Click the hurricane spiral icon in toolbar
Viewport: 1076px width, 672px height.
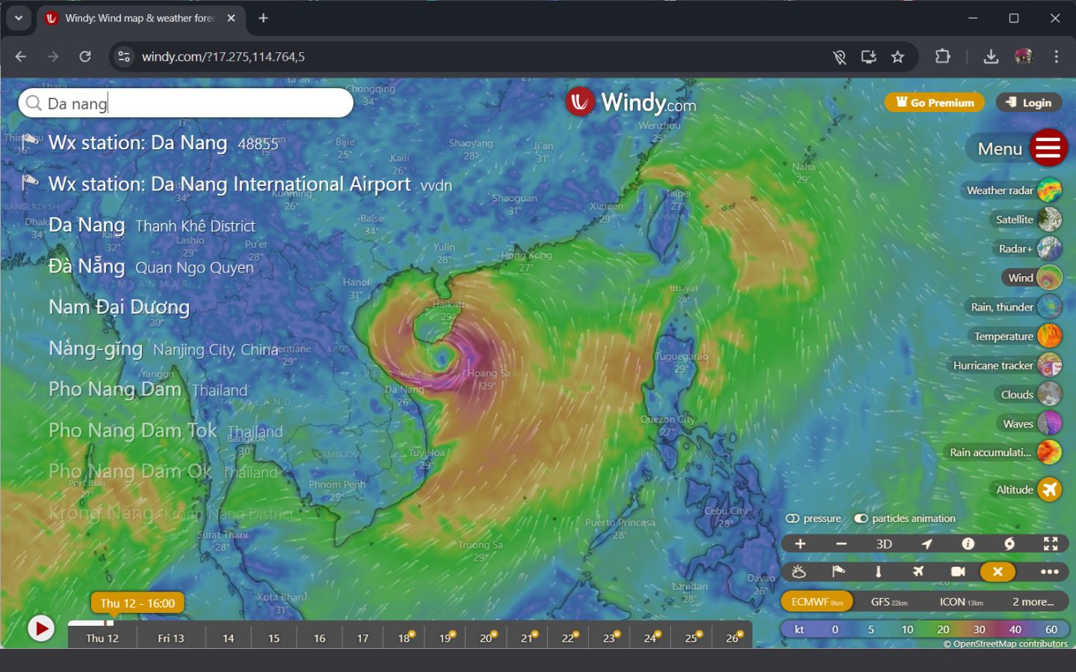tap(1009, 544)
